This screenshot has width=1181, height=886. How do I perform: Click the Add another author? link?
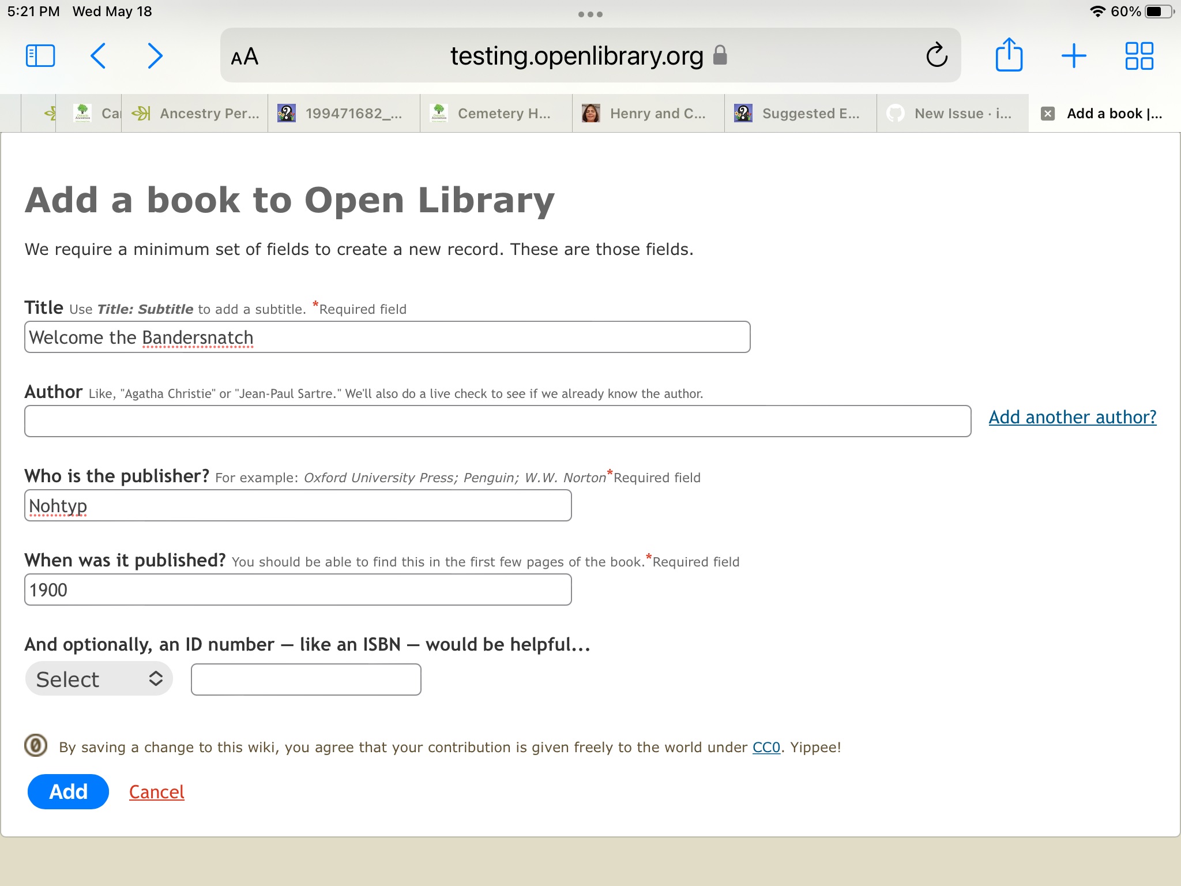1073,417
